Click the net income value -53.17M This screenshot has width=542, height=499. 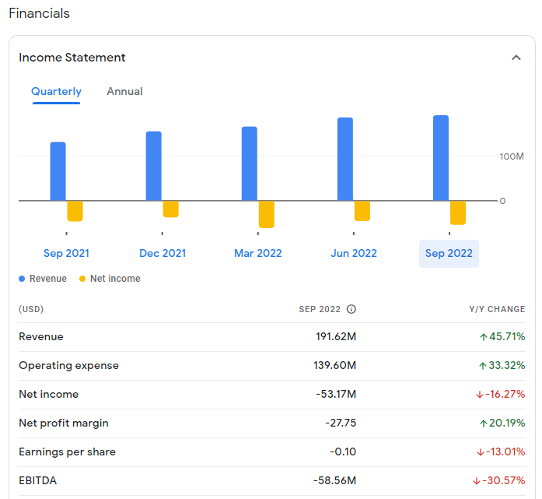pos(336,394)
